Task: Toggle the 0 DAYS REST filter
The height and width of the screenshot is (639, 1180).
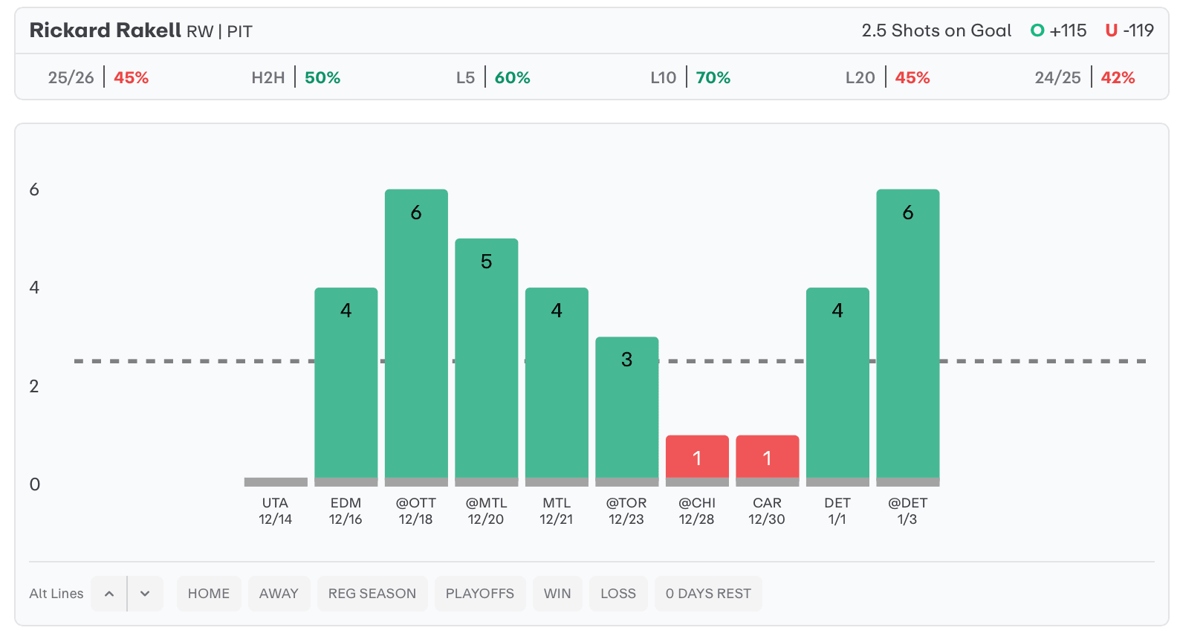Action: point(708,594)
